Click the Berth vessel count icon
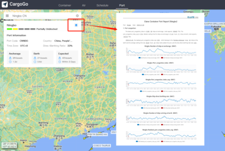 click(x=35, y=58)
